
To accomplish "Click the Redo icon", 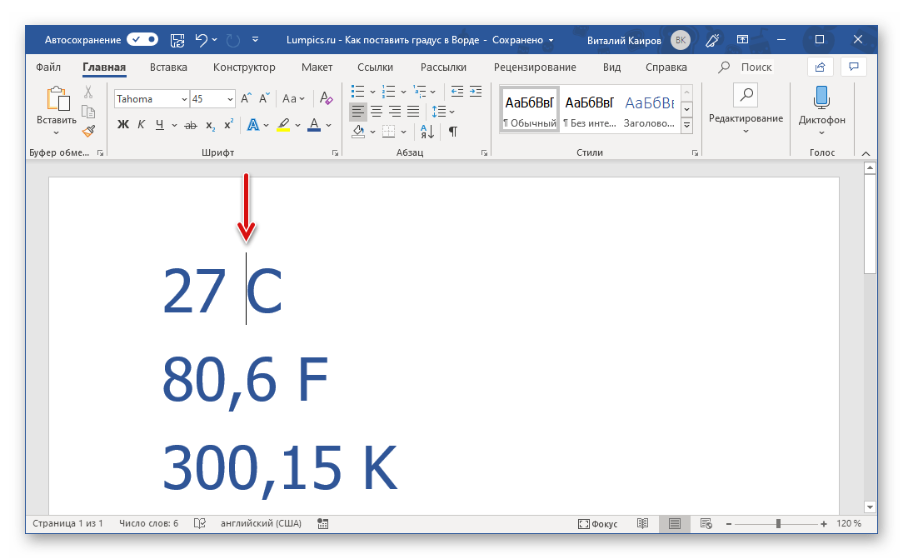I will (233, 40).
